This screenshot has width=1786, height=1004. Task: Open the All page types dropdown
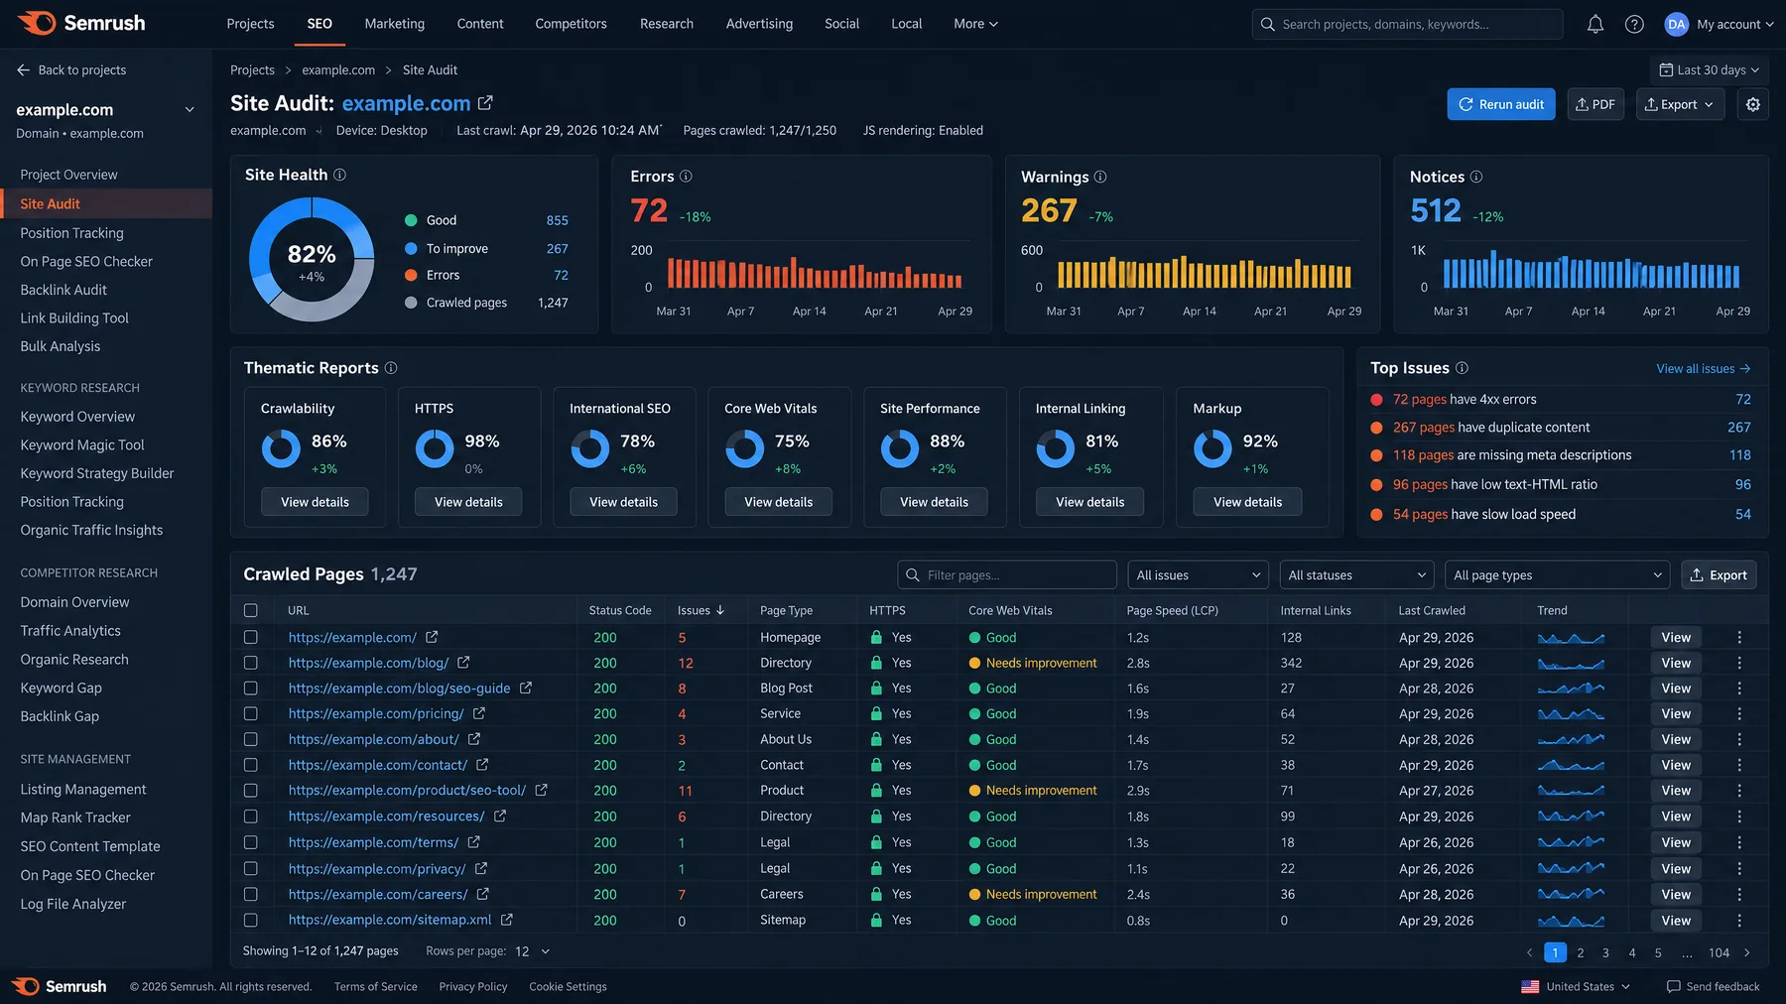pos(1558,575)
